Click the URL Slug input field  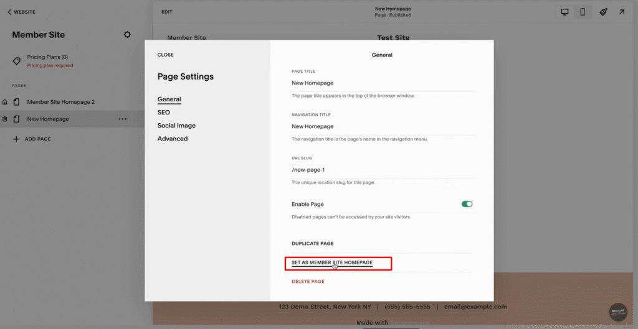tap(383, 170)
